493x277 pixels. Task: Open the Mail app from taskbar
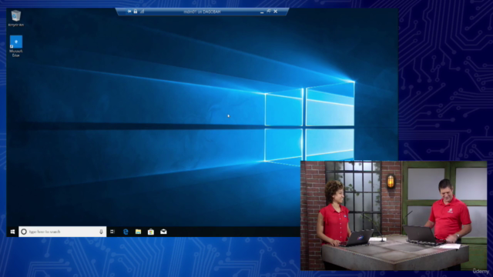pos(163,232)
